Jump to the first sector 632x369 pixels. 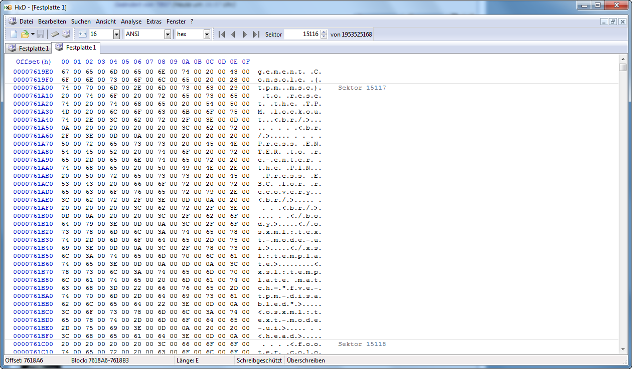pyautogui.click(x=222, y=34)
